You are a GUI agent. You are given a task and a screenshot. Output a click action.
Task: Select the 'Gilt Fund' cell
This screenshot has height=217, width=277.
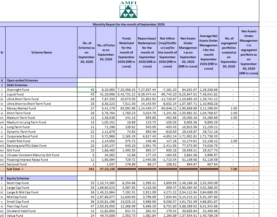41,150
